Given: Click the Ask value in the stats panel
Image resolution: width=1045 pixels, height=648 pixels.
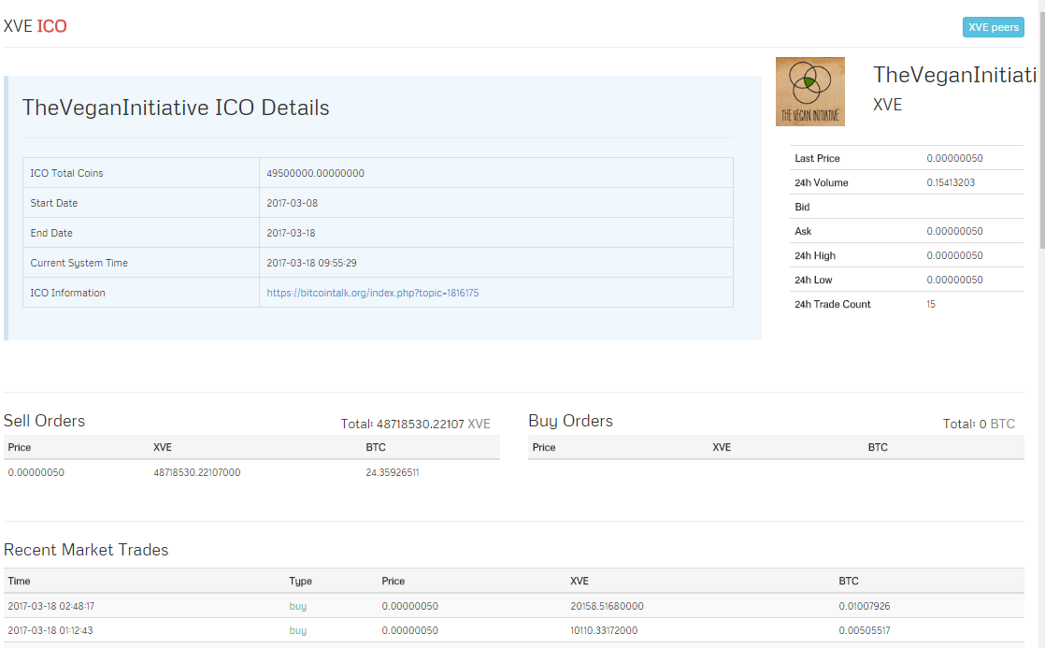Looking at the screenshot, I should click(x=954, y=231).
